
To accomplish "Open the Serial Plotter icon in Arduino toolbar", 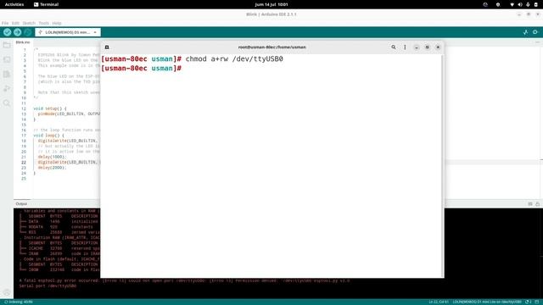I will (525, 32).
